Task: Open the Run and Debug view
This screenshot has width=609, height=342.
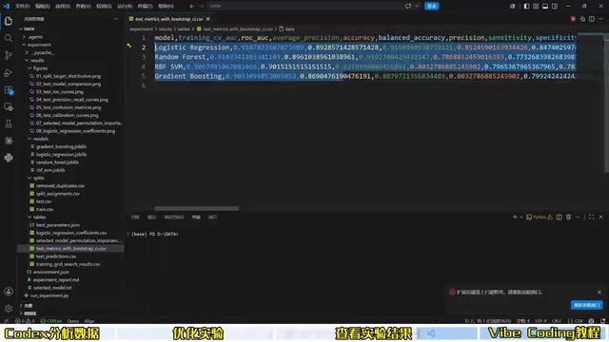Action: tap(9, 72)
